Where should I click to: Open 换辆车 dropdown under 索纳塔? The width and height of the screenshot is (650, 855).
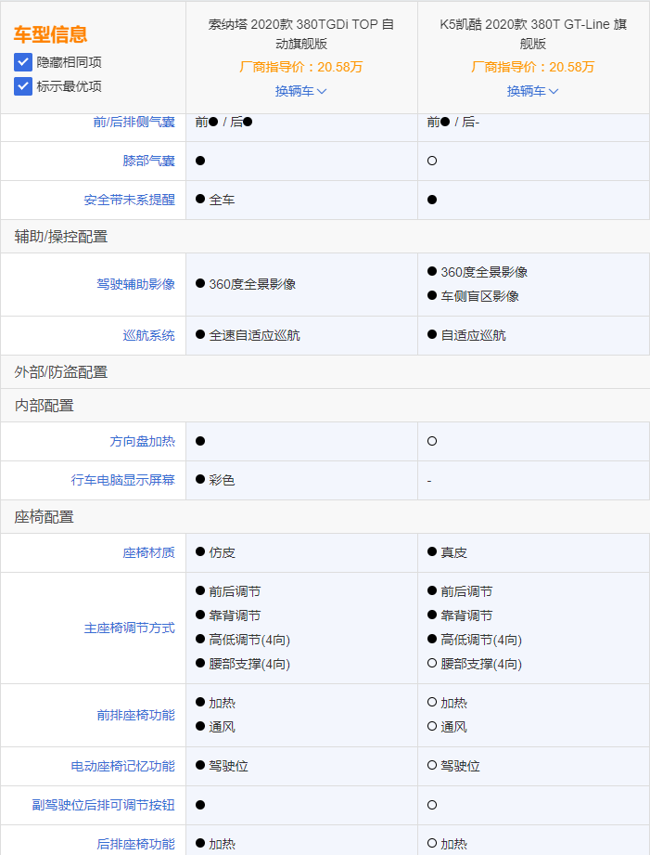click(300, 91)
